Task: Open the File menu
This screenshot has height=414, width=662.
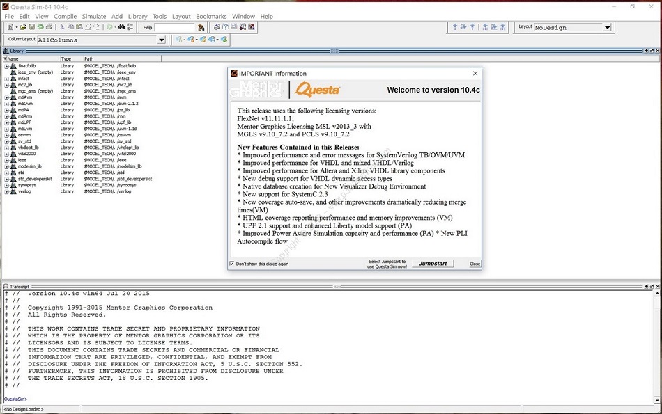Action: click(9, 17)
